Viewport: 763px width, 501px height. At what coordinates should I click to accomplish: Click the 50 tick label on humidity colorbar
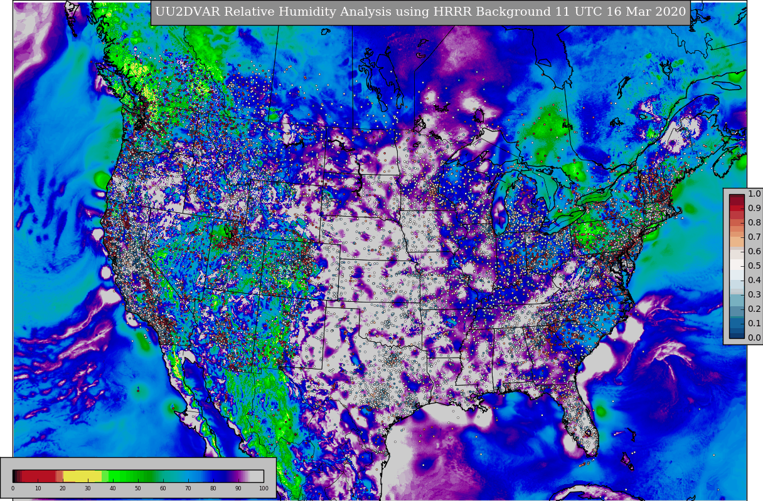(x=138, y=488)
